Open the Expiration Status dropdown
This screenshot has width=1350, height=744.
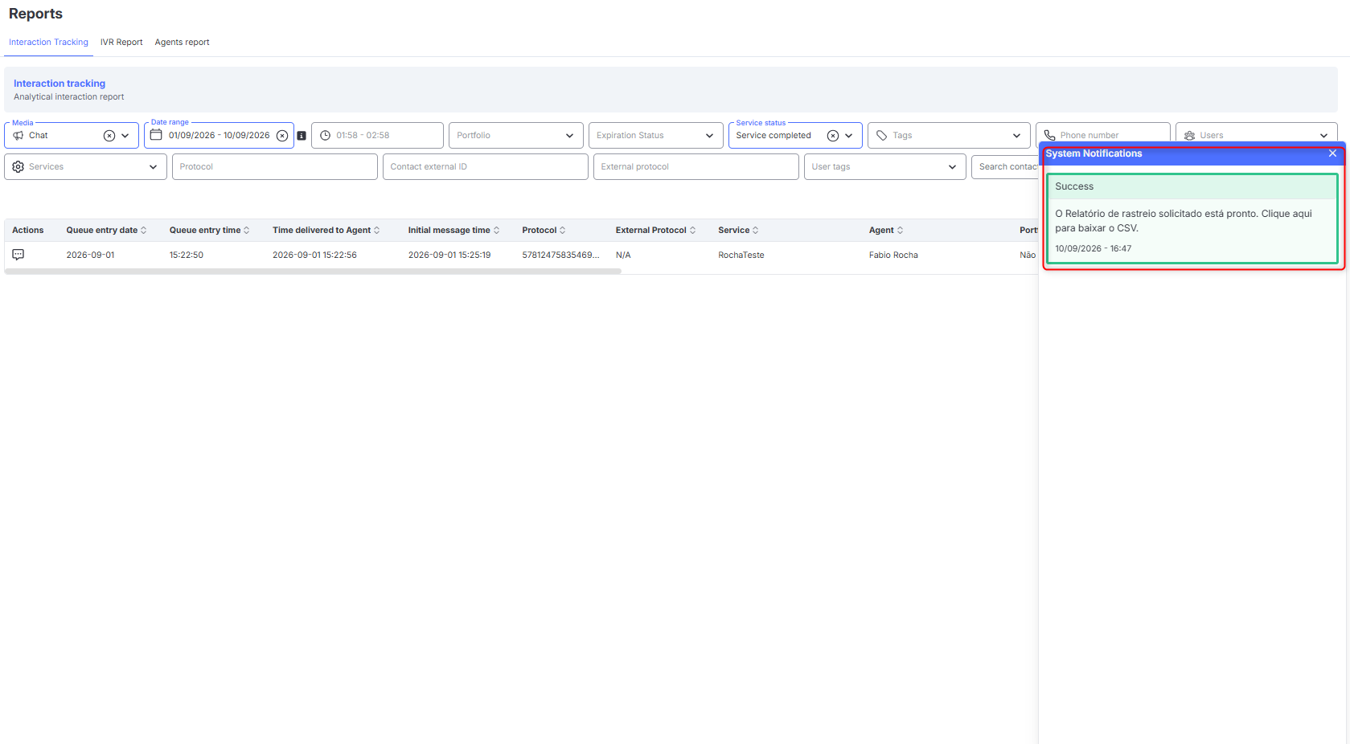[x=655, y=136]
